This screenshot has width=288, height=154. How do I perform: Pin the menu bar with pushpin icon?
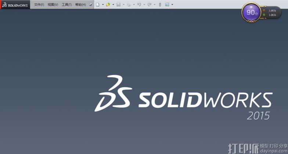[90, 5]
